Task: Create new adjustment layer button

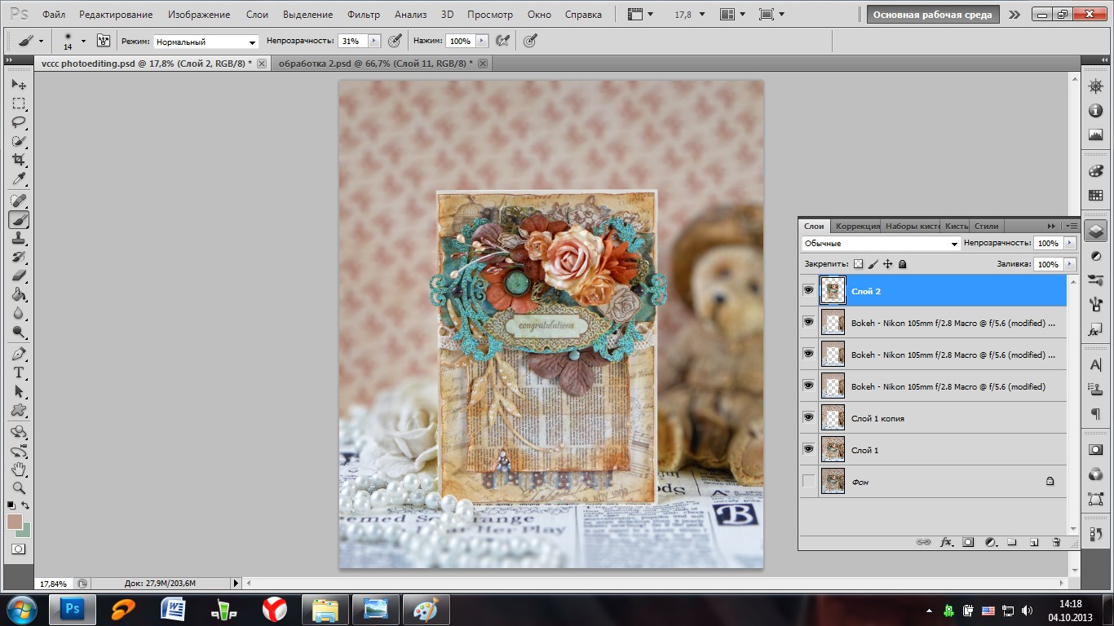Action: (990, 541)
